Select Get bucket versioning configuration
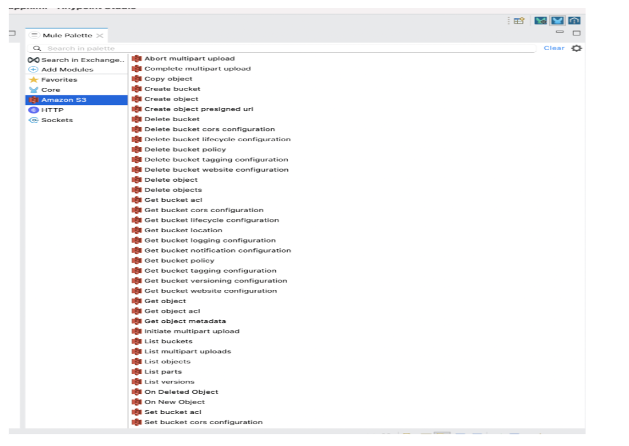 (x=216, y=281)
